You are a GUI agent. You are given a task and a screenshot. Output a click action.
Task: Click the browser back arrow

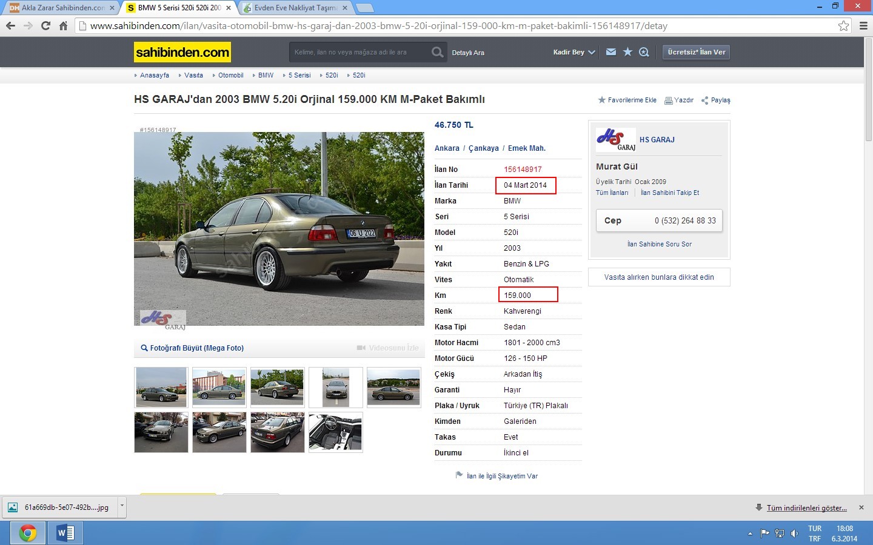(10, 25)
